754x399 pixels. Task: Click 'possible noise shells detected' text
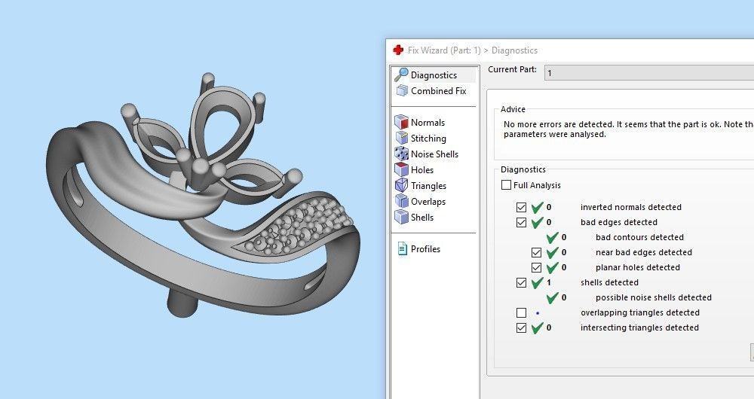tap(654, 297)
